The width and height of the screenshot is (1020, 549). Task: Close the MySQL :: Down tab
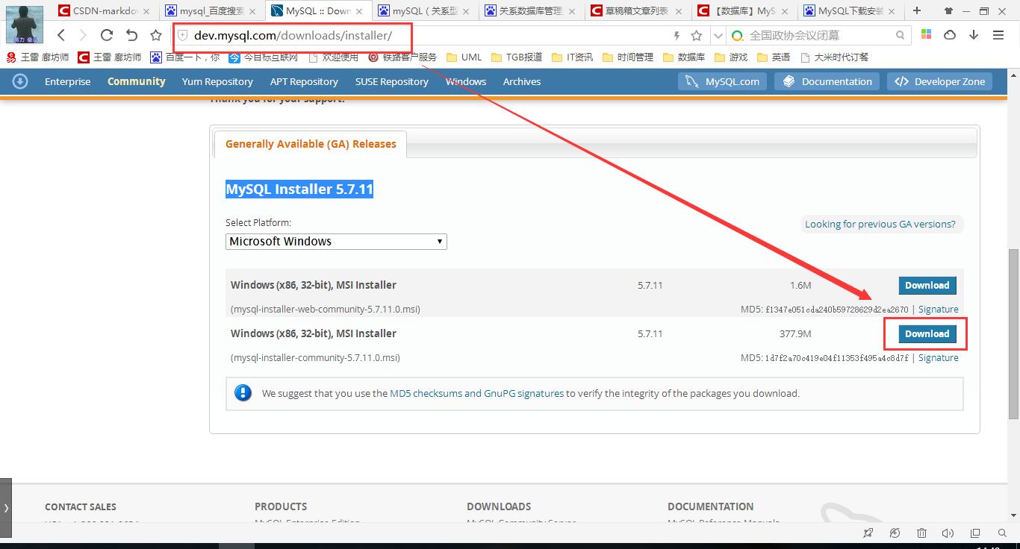pos(360,10)
